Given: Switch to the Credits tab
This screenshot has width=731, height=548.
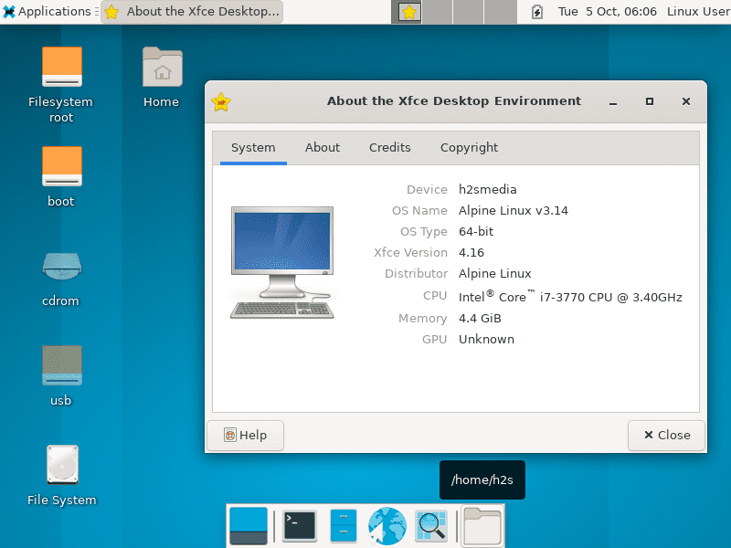Looking at the screenshot, I should click(x=389, y=147).
